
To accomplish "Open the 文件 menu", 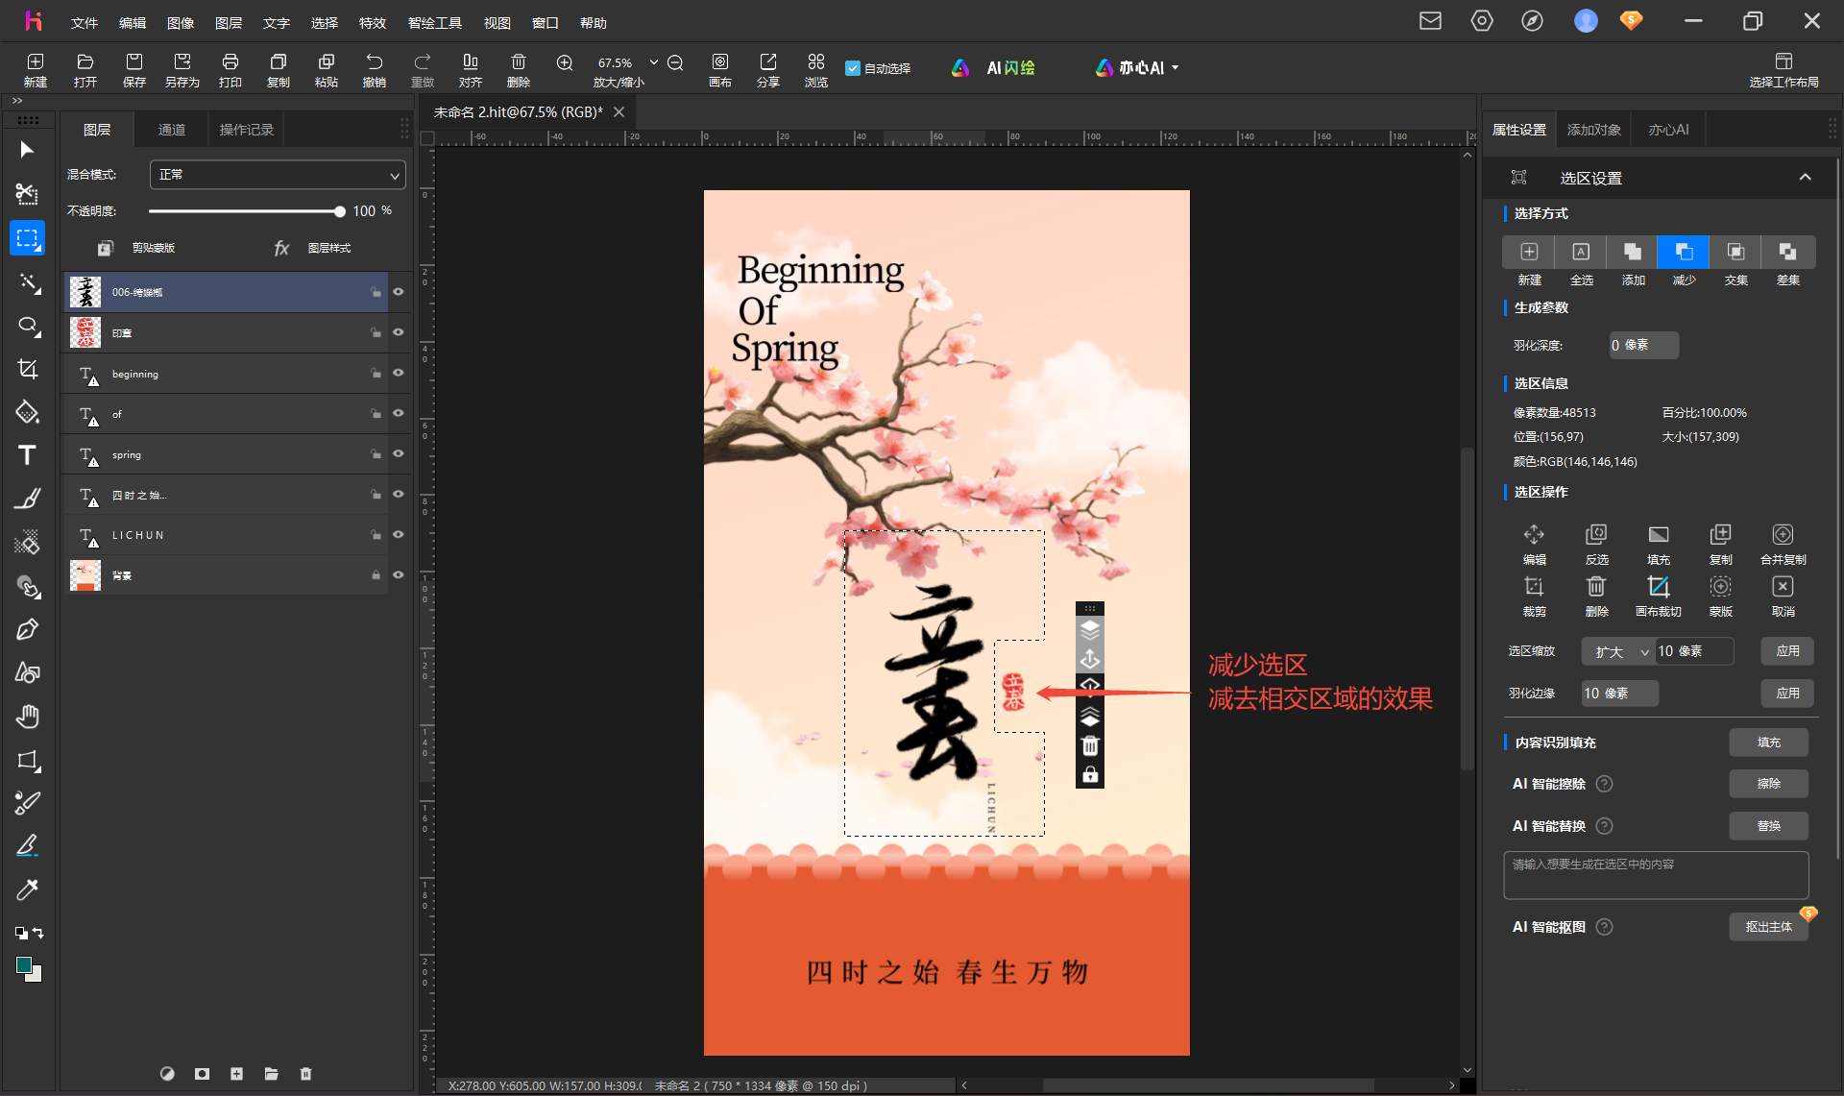I will (x=85, y=23).
